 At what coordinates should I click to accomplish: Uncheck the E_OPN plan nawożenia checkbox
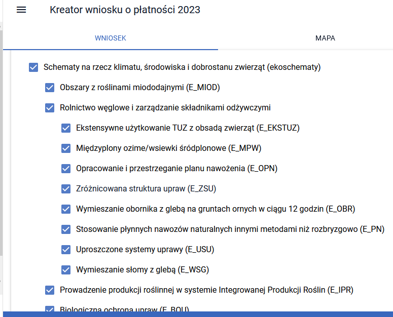pos(66,168)
